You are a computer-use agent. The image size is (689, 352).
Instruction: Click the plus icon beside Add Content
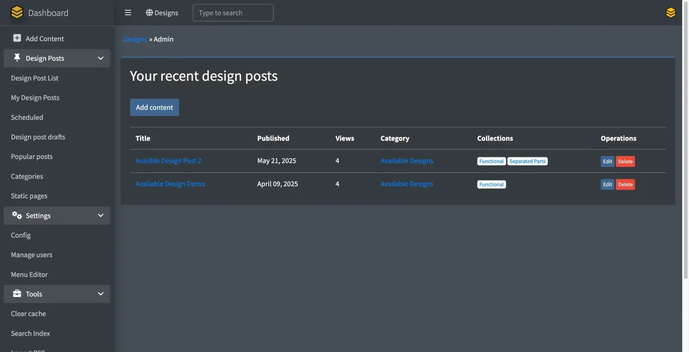coord(17,38)
